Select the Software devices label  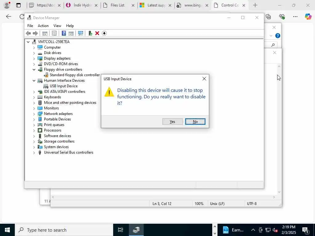coord(58,136)
